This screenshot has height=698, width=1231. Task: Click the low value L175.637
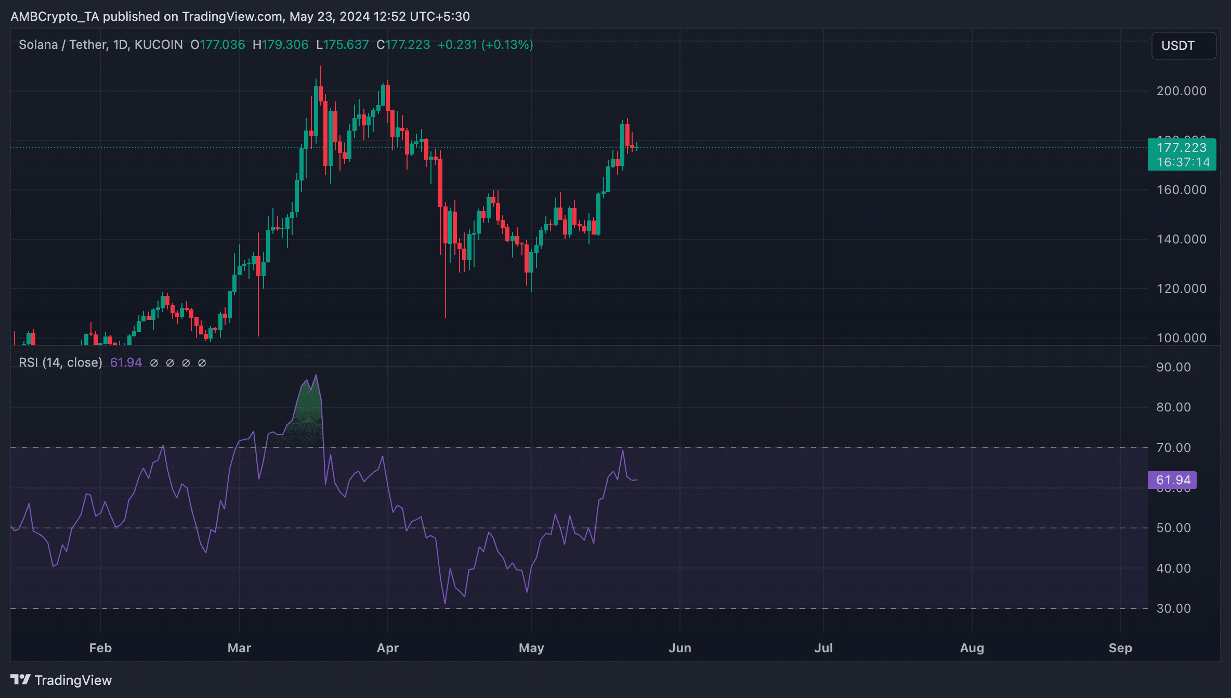pos(342,45)
